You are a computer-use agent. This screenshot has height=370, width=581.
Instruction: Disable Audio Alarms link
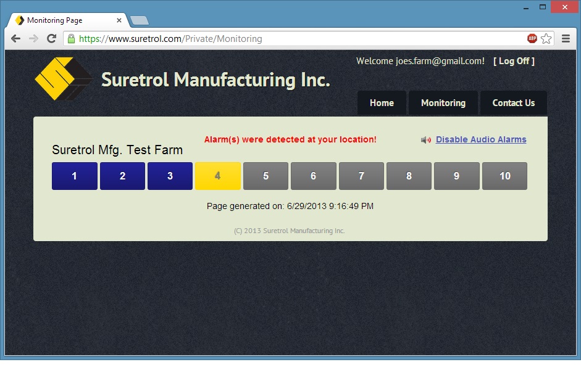pyautogui.click(x=481, y=139)
